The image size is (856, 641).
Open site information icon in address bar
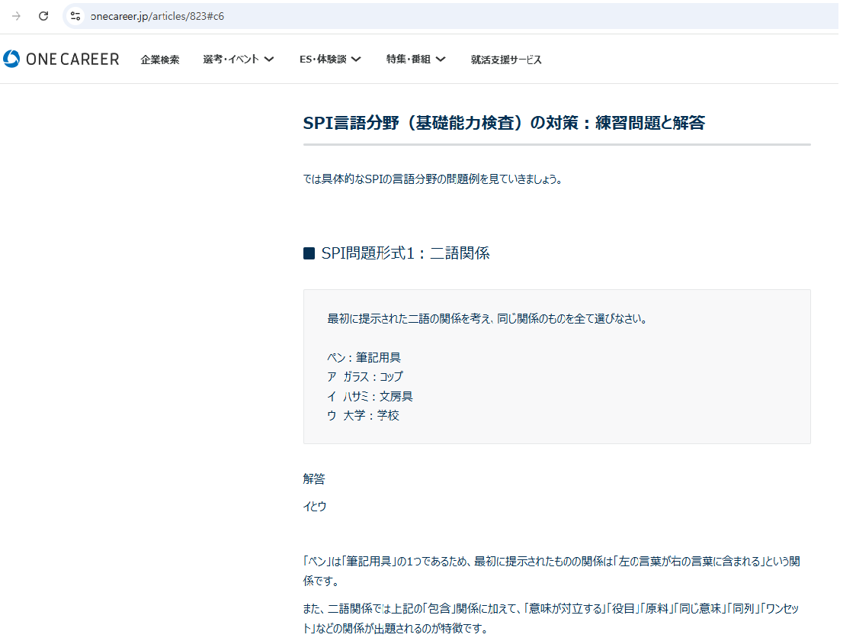tap(75, 16)
